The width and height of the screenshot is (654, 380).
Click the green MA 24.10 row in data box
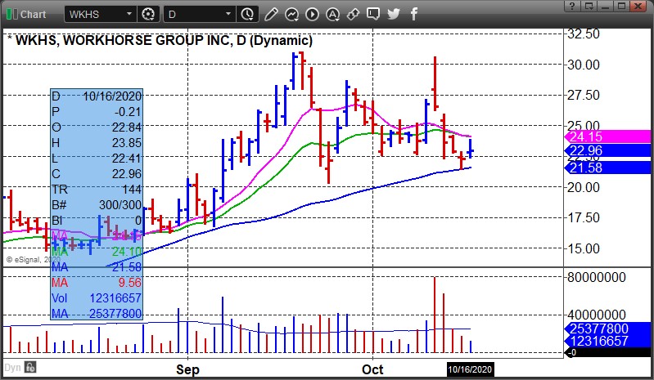[x=97, y=252]
